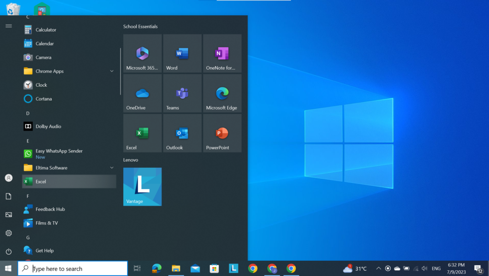
Task: Open the weather widget showing 31°C
Action: point(355,268)
